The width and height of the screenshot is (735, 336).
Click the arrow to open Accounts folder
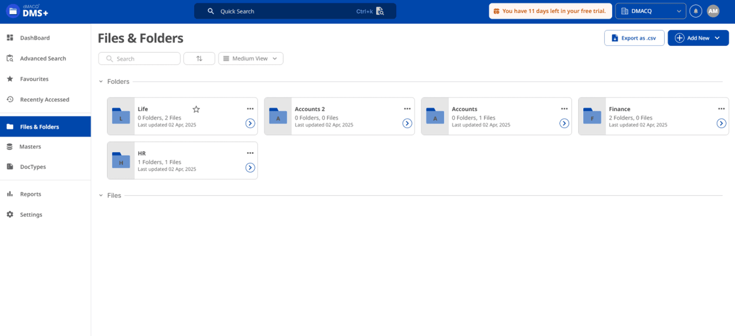[564, 123]
